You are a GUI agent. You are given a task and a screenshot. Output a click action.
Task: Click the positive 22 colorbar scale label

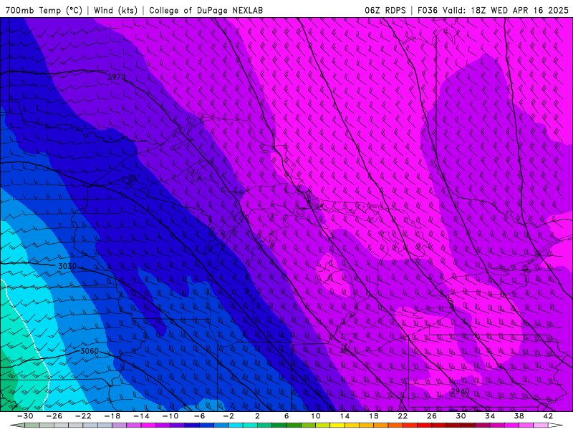click(403, 416)
